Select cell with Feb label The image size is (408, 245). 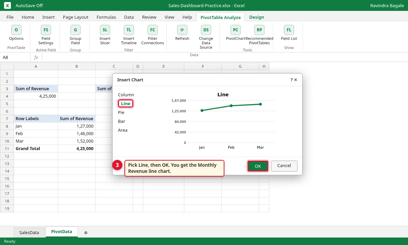pyautogui.click(x=36, y=133)
